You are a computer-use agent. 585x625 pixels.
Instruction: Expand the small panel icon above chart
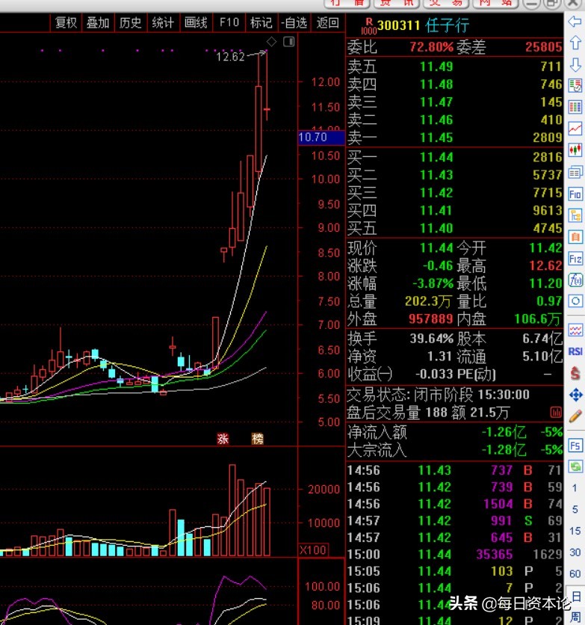[x=288, y=43]
